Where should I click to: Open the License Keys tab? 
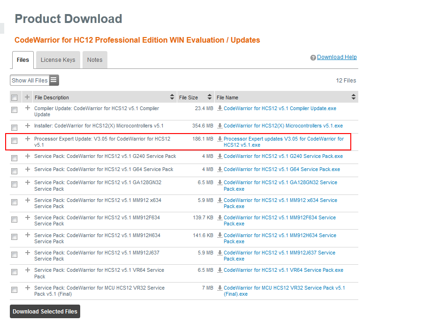[58, 60]
